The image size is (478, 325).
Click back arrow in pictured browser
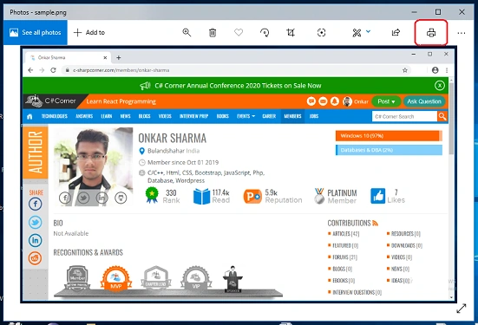(x=30, y=70)
